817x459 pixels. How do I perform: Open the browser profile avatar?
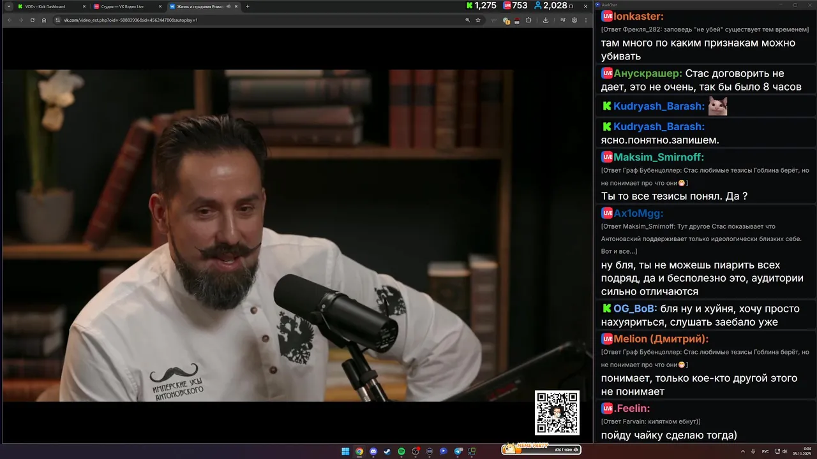(x=574, y=20)
